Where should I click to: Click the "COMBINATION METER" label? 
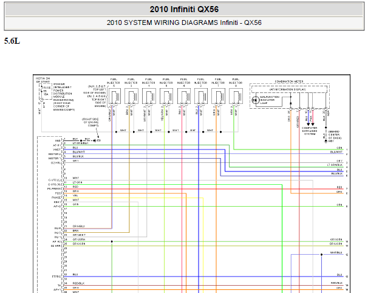pyautogui.click(x=289, y=81)
